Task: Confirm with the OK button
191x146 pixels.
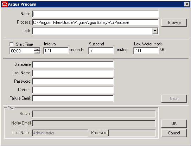Action: pyautogui.click(x=174, y=123)
